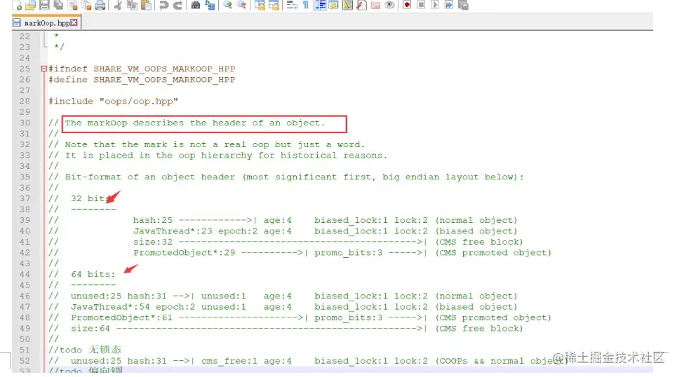Play back the recorded macro
Screen dimensions: 677x377
tap(435, 5)
